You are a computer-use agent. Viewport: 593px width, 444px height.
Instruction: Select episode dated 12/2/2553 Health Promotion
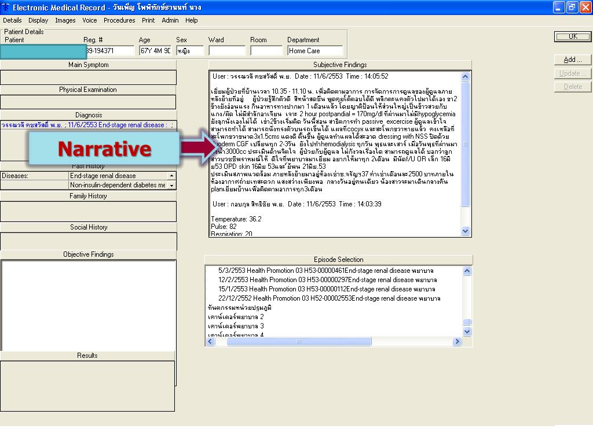pyautogui.click(x=328, y=280)
